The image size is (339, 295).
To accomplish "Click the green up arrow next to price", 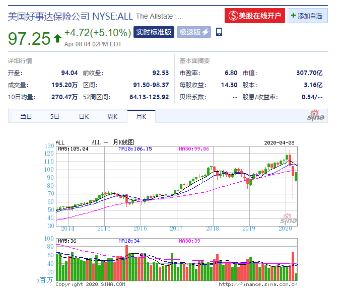I will point(57,37).
